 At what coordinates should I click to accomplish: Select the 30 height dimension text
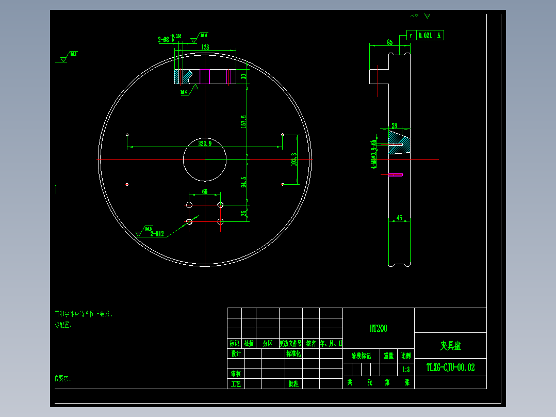243,76
